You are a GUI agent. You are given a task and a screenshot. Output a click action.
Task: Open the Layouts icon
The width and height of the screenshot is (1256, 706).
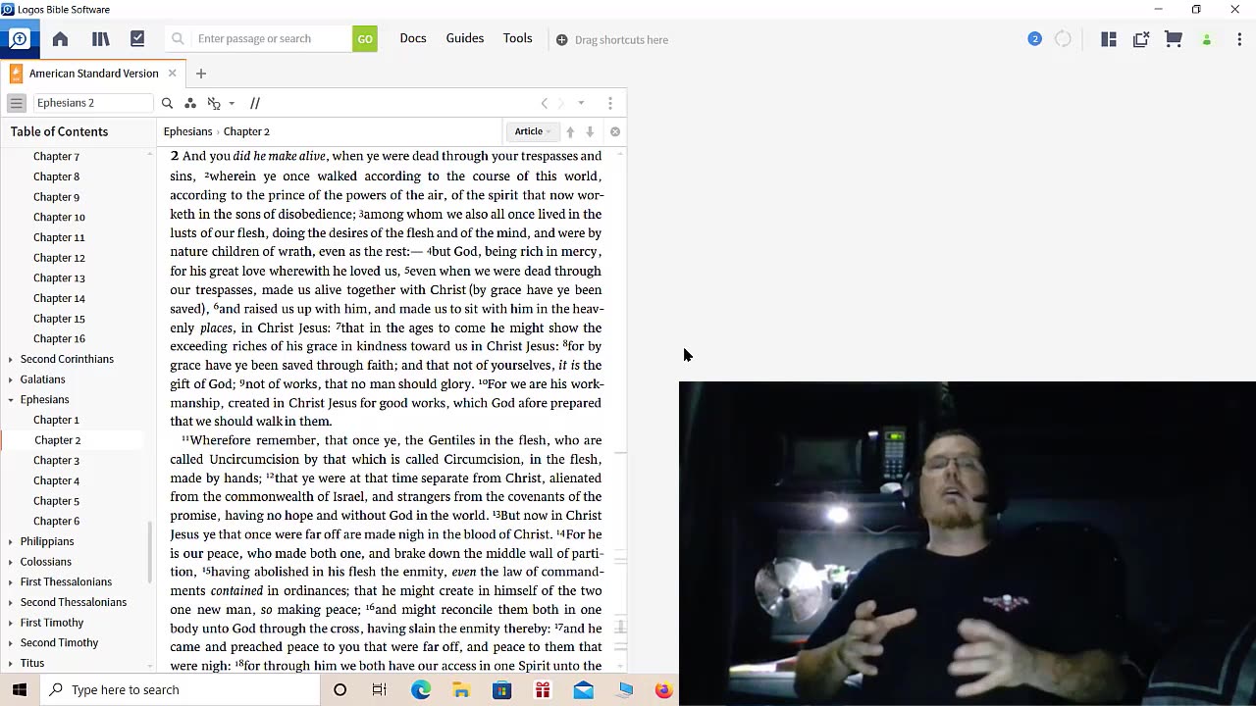(1109, 39)
